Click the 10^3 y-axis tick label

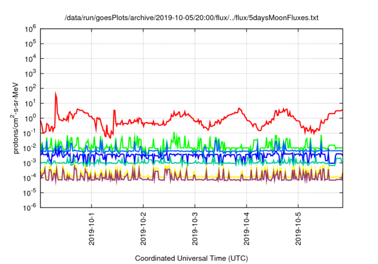coord(30,74)
